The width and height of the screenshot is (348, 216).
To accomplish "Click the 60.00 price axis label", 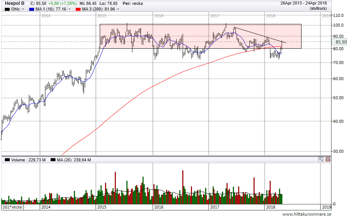I will point(339,79).
